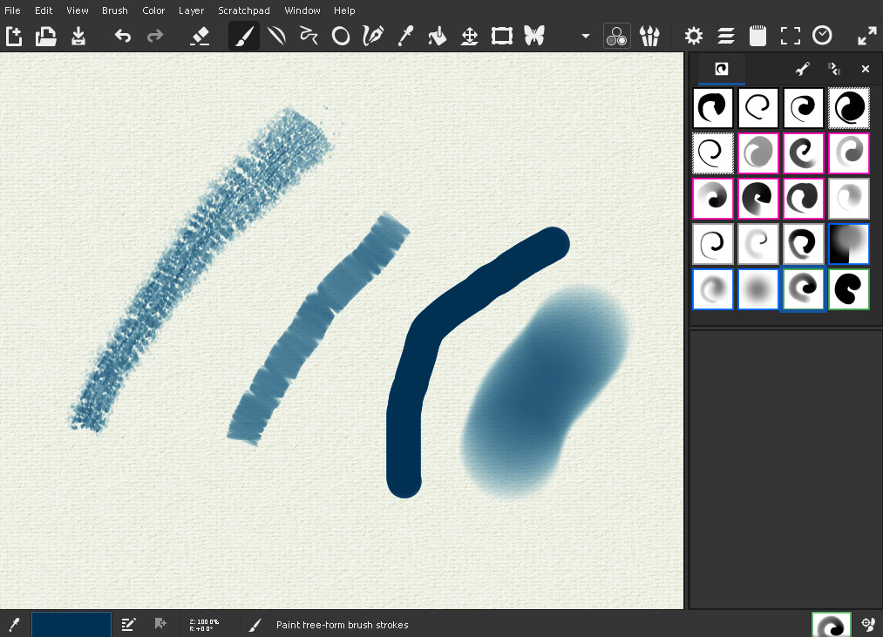Select the ellipse drawing tool
Image resolution: width=883 pixels, height=637 pixels.
coord(341,36)
